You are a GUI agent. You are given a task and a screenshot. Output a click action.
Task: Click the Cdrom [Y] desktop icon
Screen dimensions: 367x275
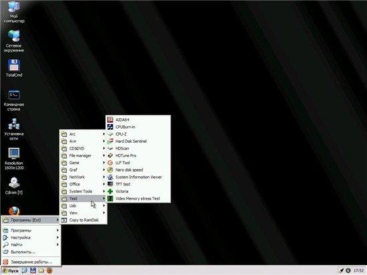[14, 186]
